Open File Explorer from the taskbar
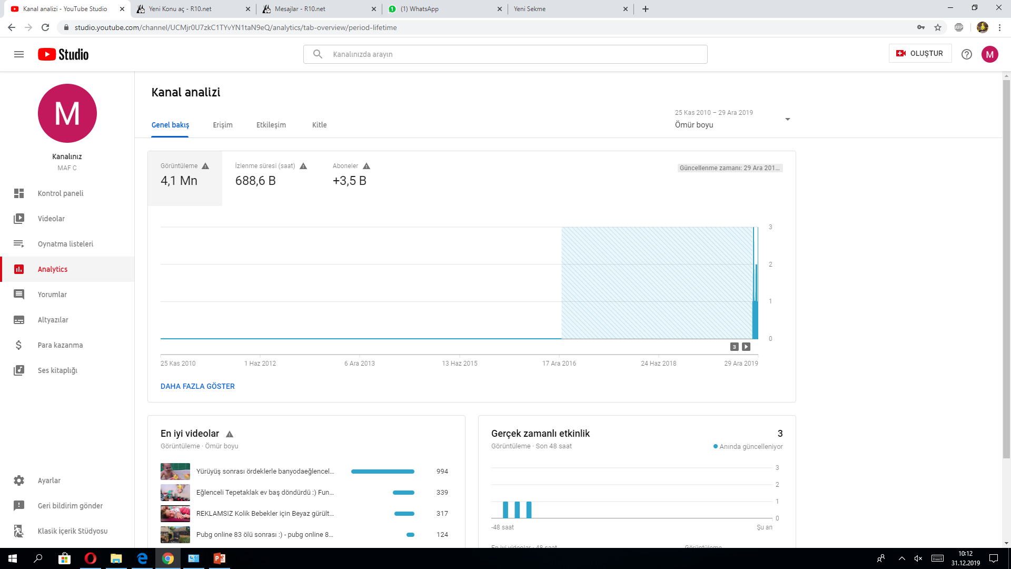Screen dimensions: 1011x569 tap(116, 558)
